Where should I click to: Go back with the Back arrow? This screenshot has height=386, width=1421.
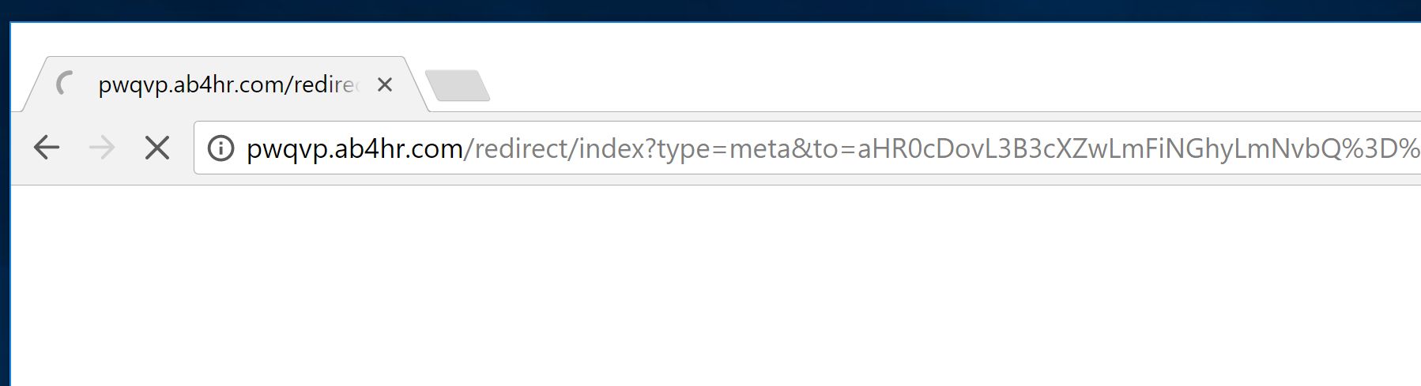coord(47,148)
